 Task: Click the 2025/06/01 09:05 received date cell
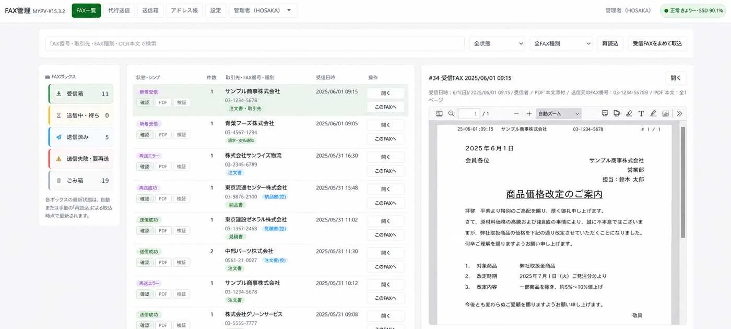[x=337, y=124]
